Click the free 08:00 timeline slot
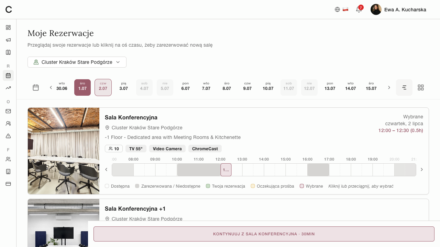Screen dimensions: 440x247 point(139,170)
